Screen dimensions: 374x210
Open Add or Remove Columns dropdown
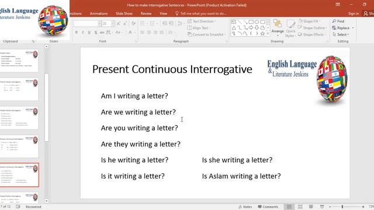point(172,33)
